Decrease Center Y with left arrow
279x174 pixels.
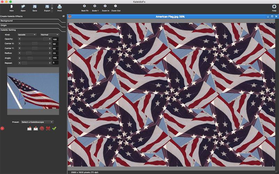click(x=20, y=48)
